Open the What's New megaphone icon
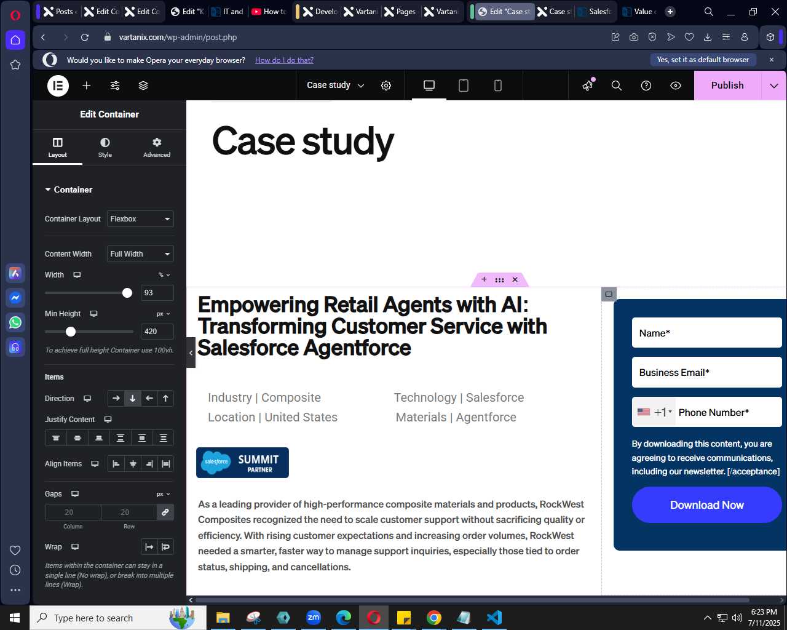The image size is (787, 630). [588, 86]
